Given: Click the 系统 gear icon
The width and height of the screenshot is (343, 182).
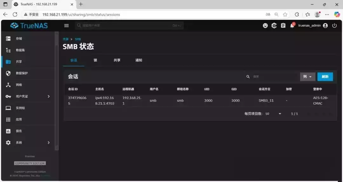Looking at the screenshot, I should [8, 143].
